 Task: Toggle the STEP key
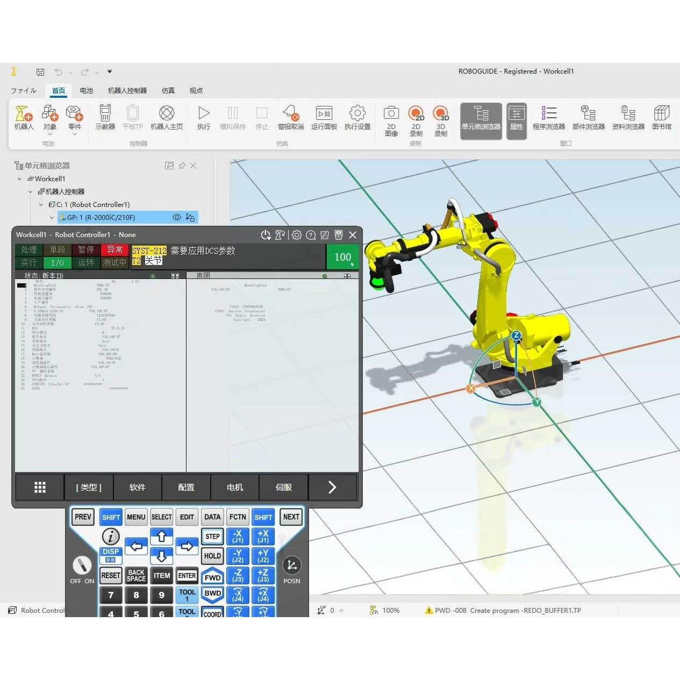click(212, 536)
